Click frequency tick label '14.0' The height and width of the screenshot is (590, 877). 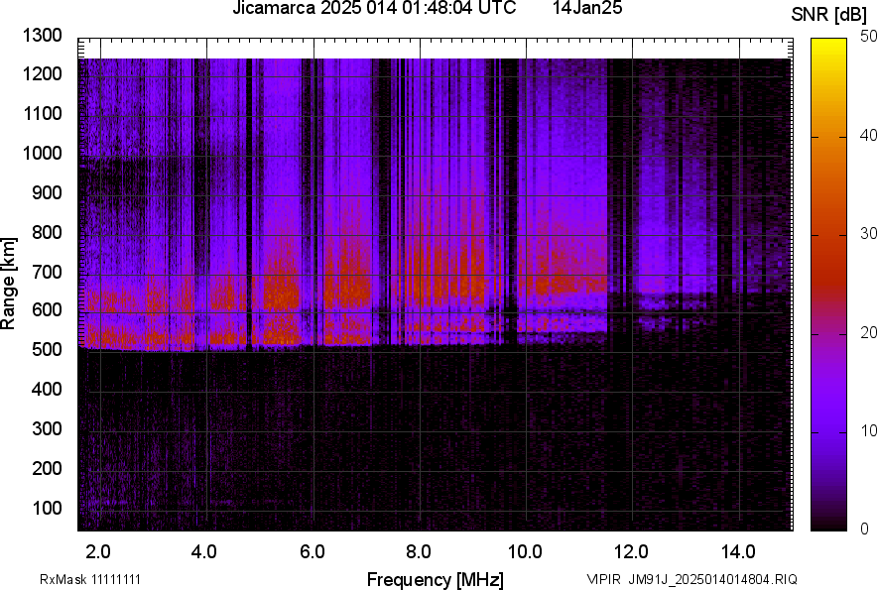pyautogui.click(x=738, y=552)
